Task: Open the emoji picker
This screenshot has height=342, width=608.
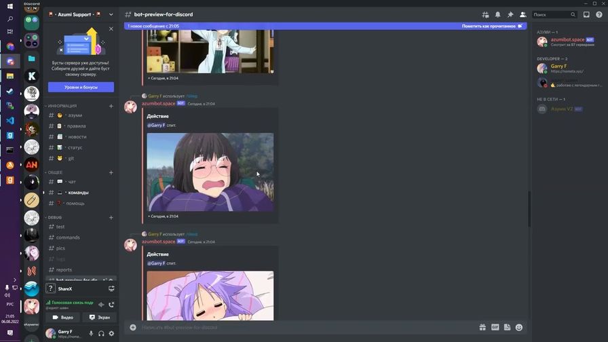Action: coord(519,328)
